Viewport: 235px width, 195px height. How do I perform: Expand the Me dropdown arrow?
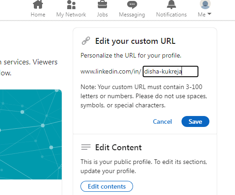(209, 14)
